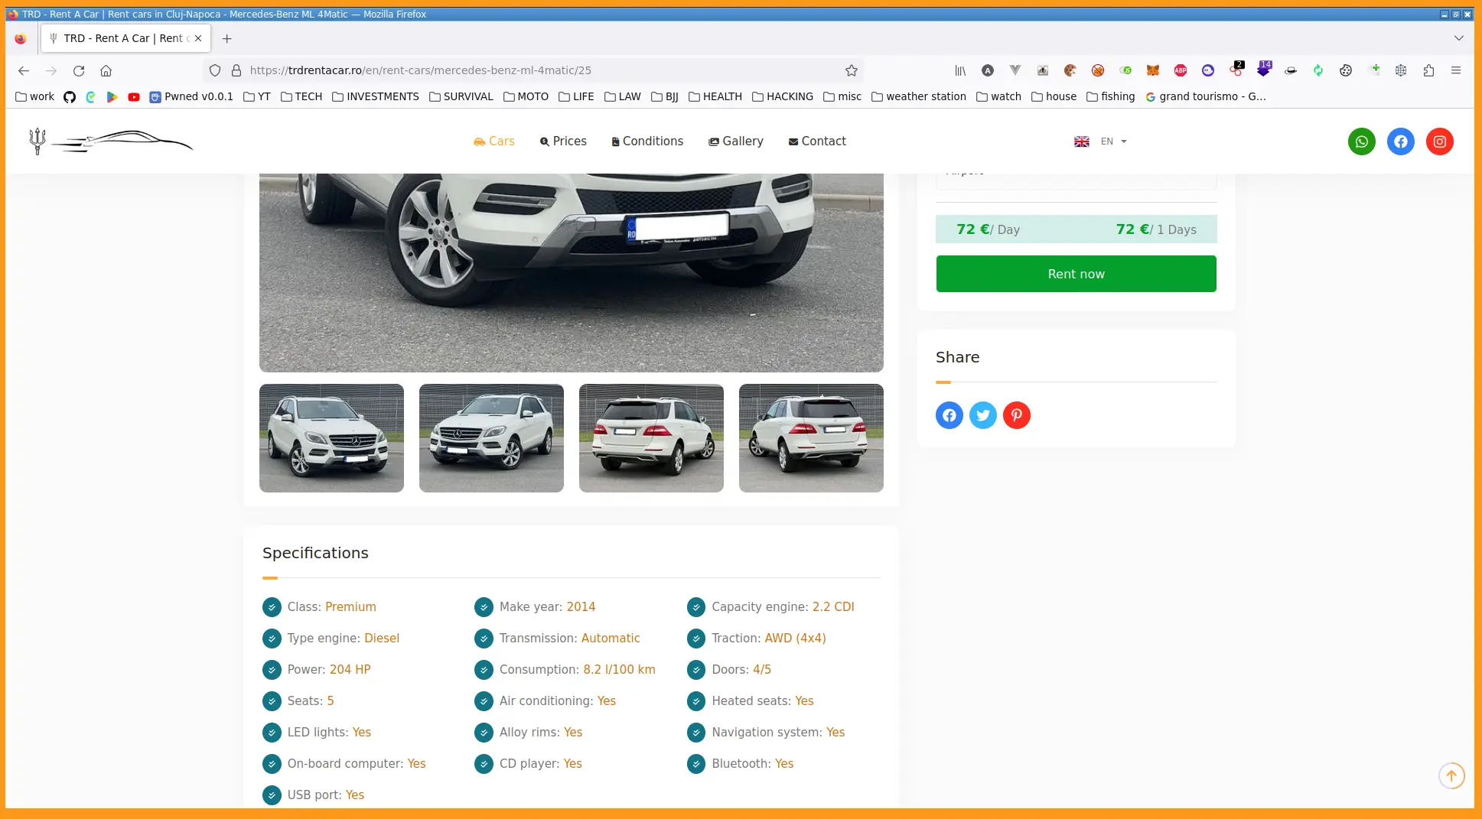Image resolution: width=1482 pixels, height=819 pixels.
Task: Open the Conditions menu item
Action: 647,141
